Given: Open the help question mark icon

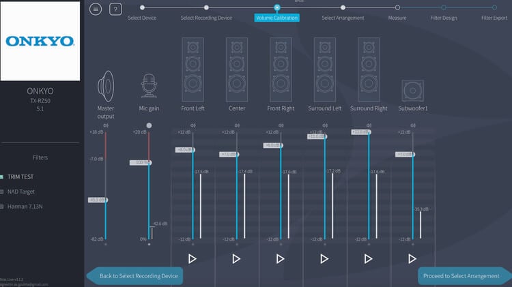Looking at the screenshot, I should pos(115,9).
